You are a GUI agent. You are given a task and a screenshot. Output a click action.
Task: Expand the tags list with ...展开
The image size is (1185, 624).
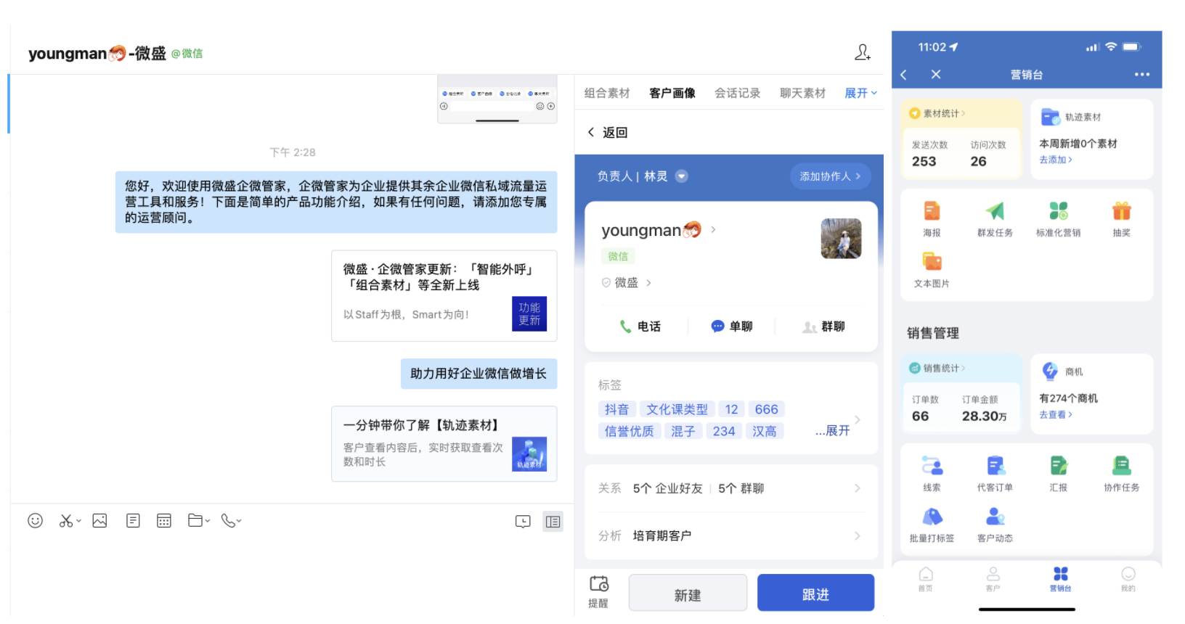(x=832, y=431)
